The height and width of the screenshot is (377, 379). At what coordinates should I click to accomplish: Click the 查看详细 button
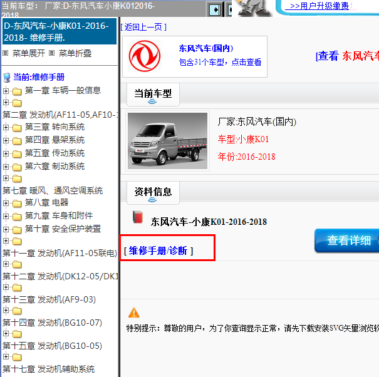pos(347,240)
